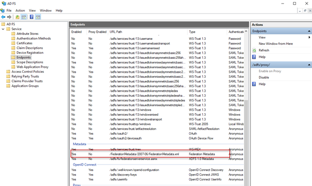Viewport: 312px width, 186px height.
Task: Collapse the /adfs/proxy/ actions section
Action: [x=309, y=65]
